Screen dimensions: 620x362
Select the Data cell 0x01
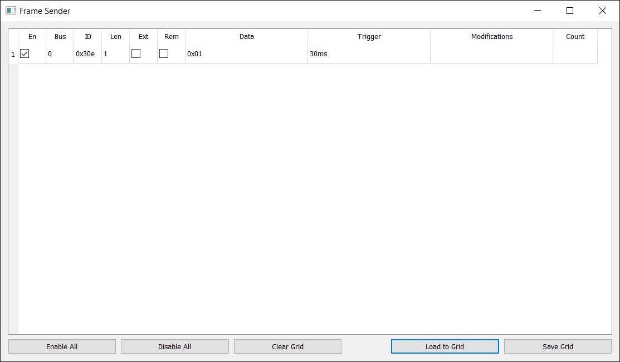[x=246, y=54]
